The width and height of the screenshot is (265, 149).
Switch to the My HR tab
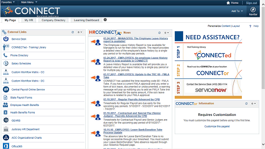[x=29, y=20]
